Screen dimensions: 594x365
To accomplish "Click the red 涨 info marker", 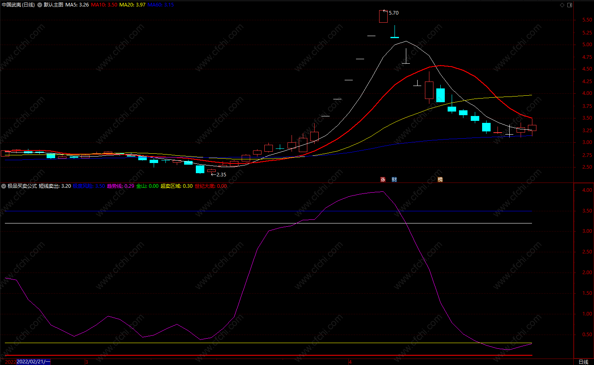I will pos(383,179).
